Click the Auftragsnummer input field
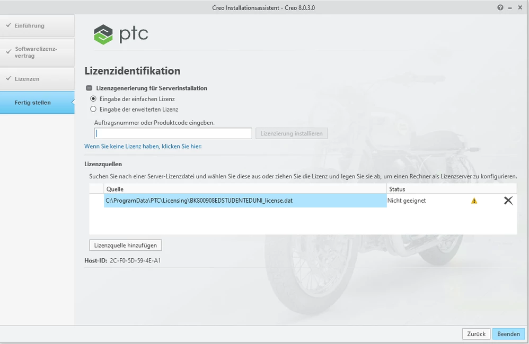Image resolution: width=529 pixels, height=344 pixels. pyautogui.click(x=173, y=133)
